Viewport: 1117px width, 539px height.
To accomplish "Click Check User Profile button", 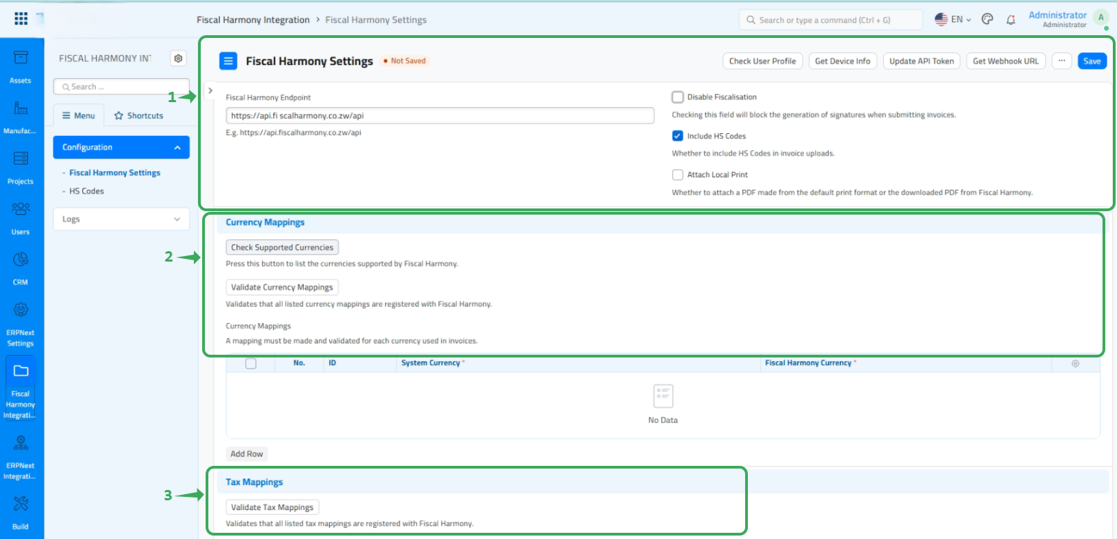I will click(762, 61).
